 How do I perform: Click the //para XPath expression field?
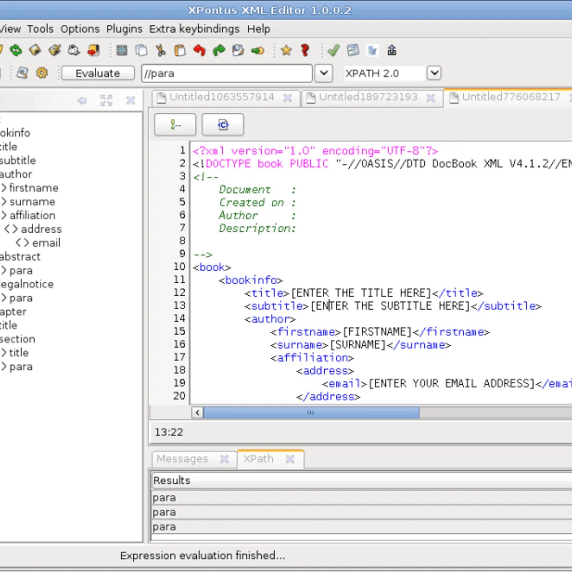point(227,73)
